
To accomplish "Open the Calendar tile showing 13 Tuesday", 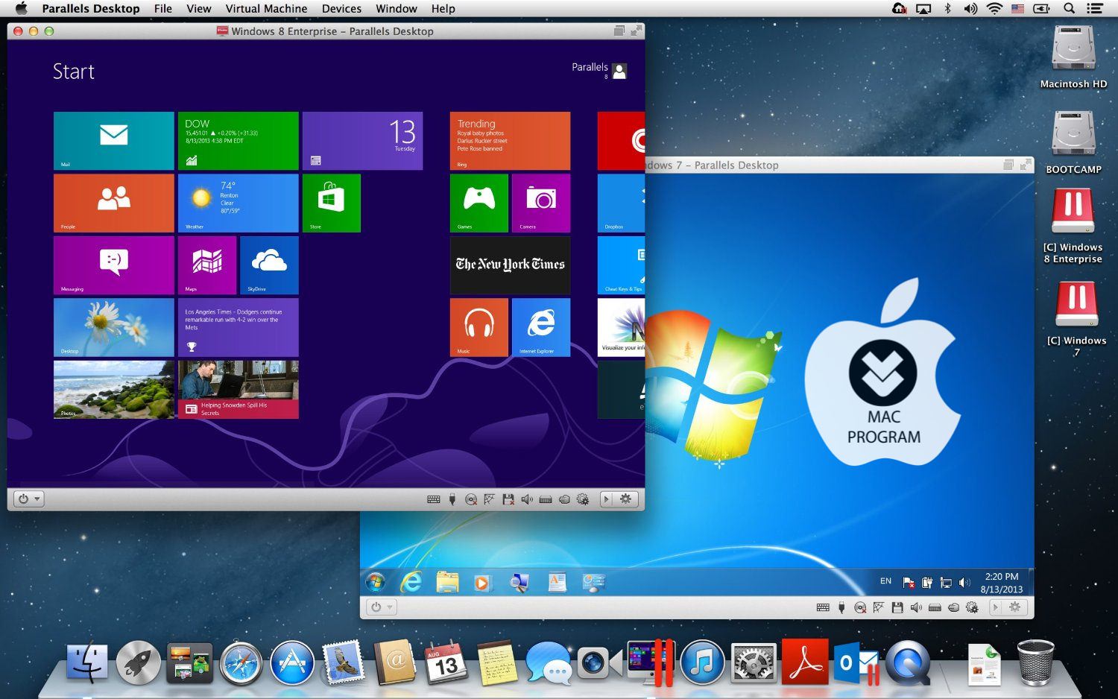I will point(362,141).
